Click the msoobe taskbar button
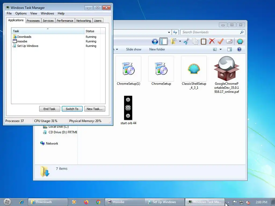 pos(125,202)
